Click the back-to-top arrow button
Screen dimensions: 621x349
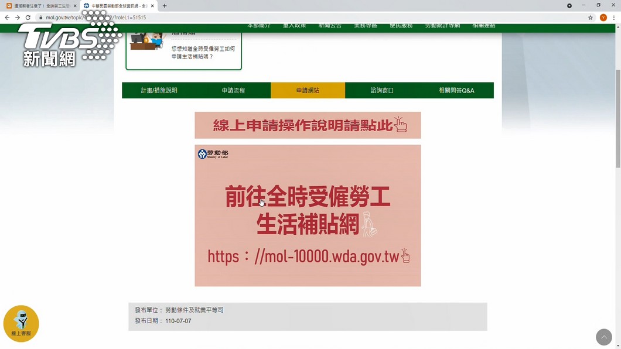(603, 337)
